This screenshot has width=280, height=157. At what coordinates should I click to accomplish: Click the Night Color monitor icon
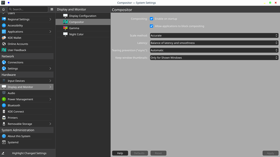click(65, 34)
